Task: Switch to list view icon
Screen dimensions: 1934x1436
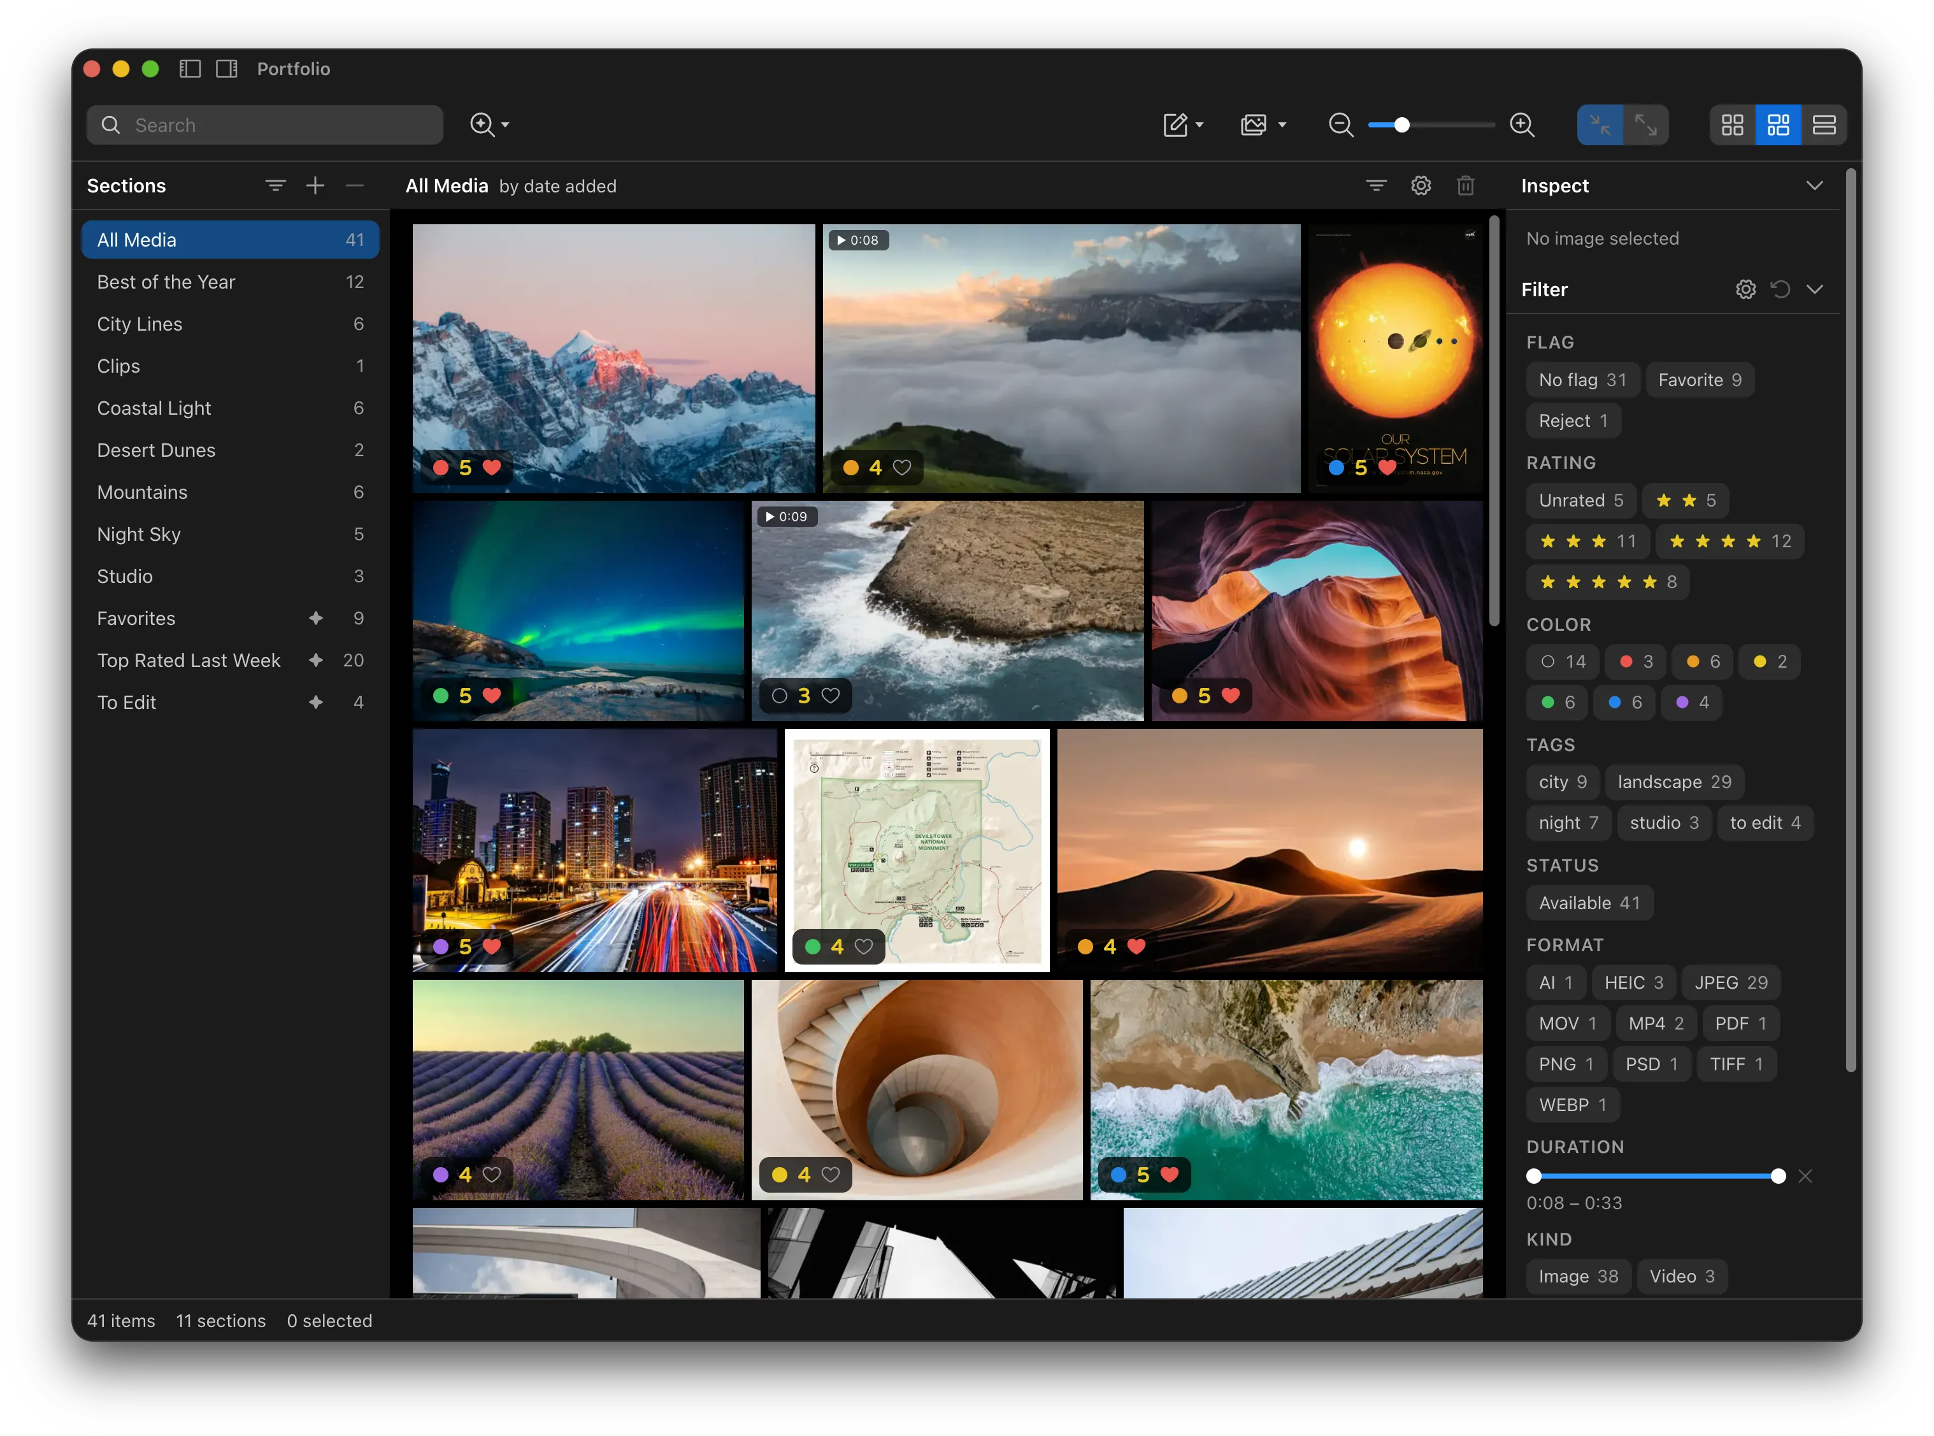Action: click(x=1824, y=125)
